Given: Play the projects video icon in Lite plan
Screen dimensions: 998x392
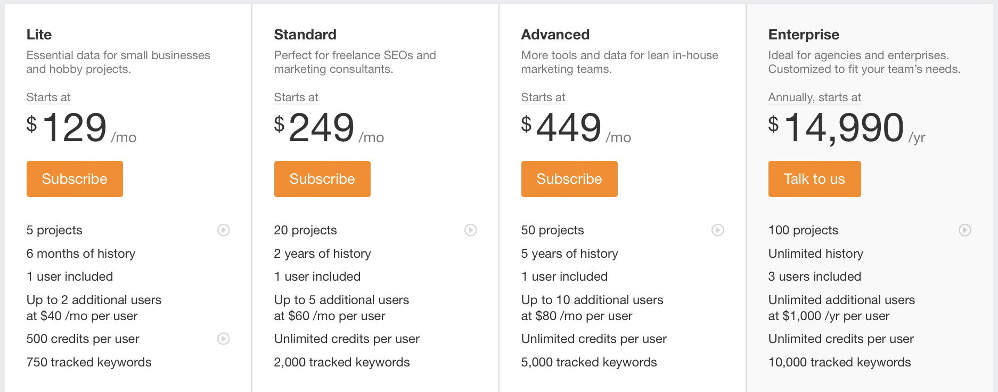Looking at the screenshot, I should (x=224, y=230).
